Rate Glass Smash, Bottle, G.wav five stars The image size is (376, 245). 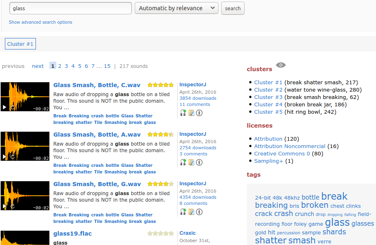coord(171,184)
